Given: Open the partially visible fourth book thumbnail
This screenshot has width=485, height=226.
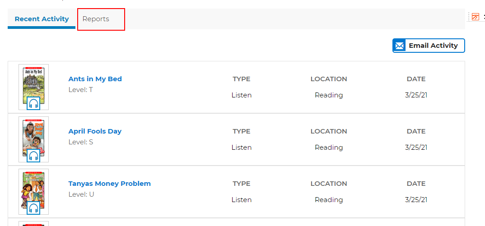Looking at the screenshot, I should [x=33, y=224].
